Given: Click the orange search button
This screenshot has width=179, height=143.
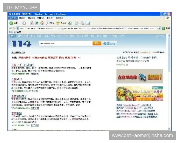Looking at the screenshot, I should pos(97,43).
